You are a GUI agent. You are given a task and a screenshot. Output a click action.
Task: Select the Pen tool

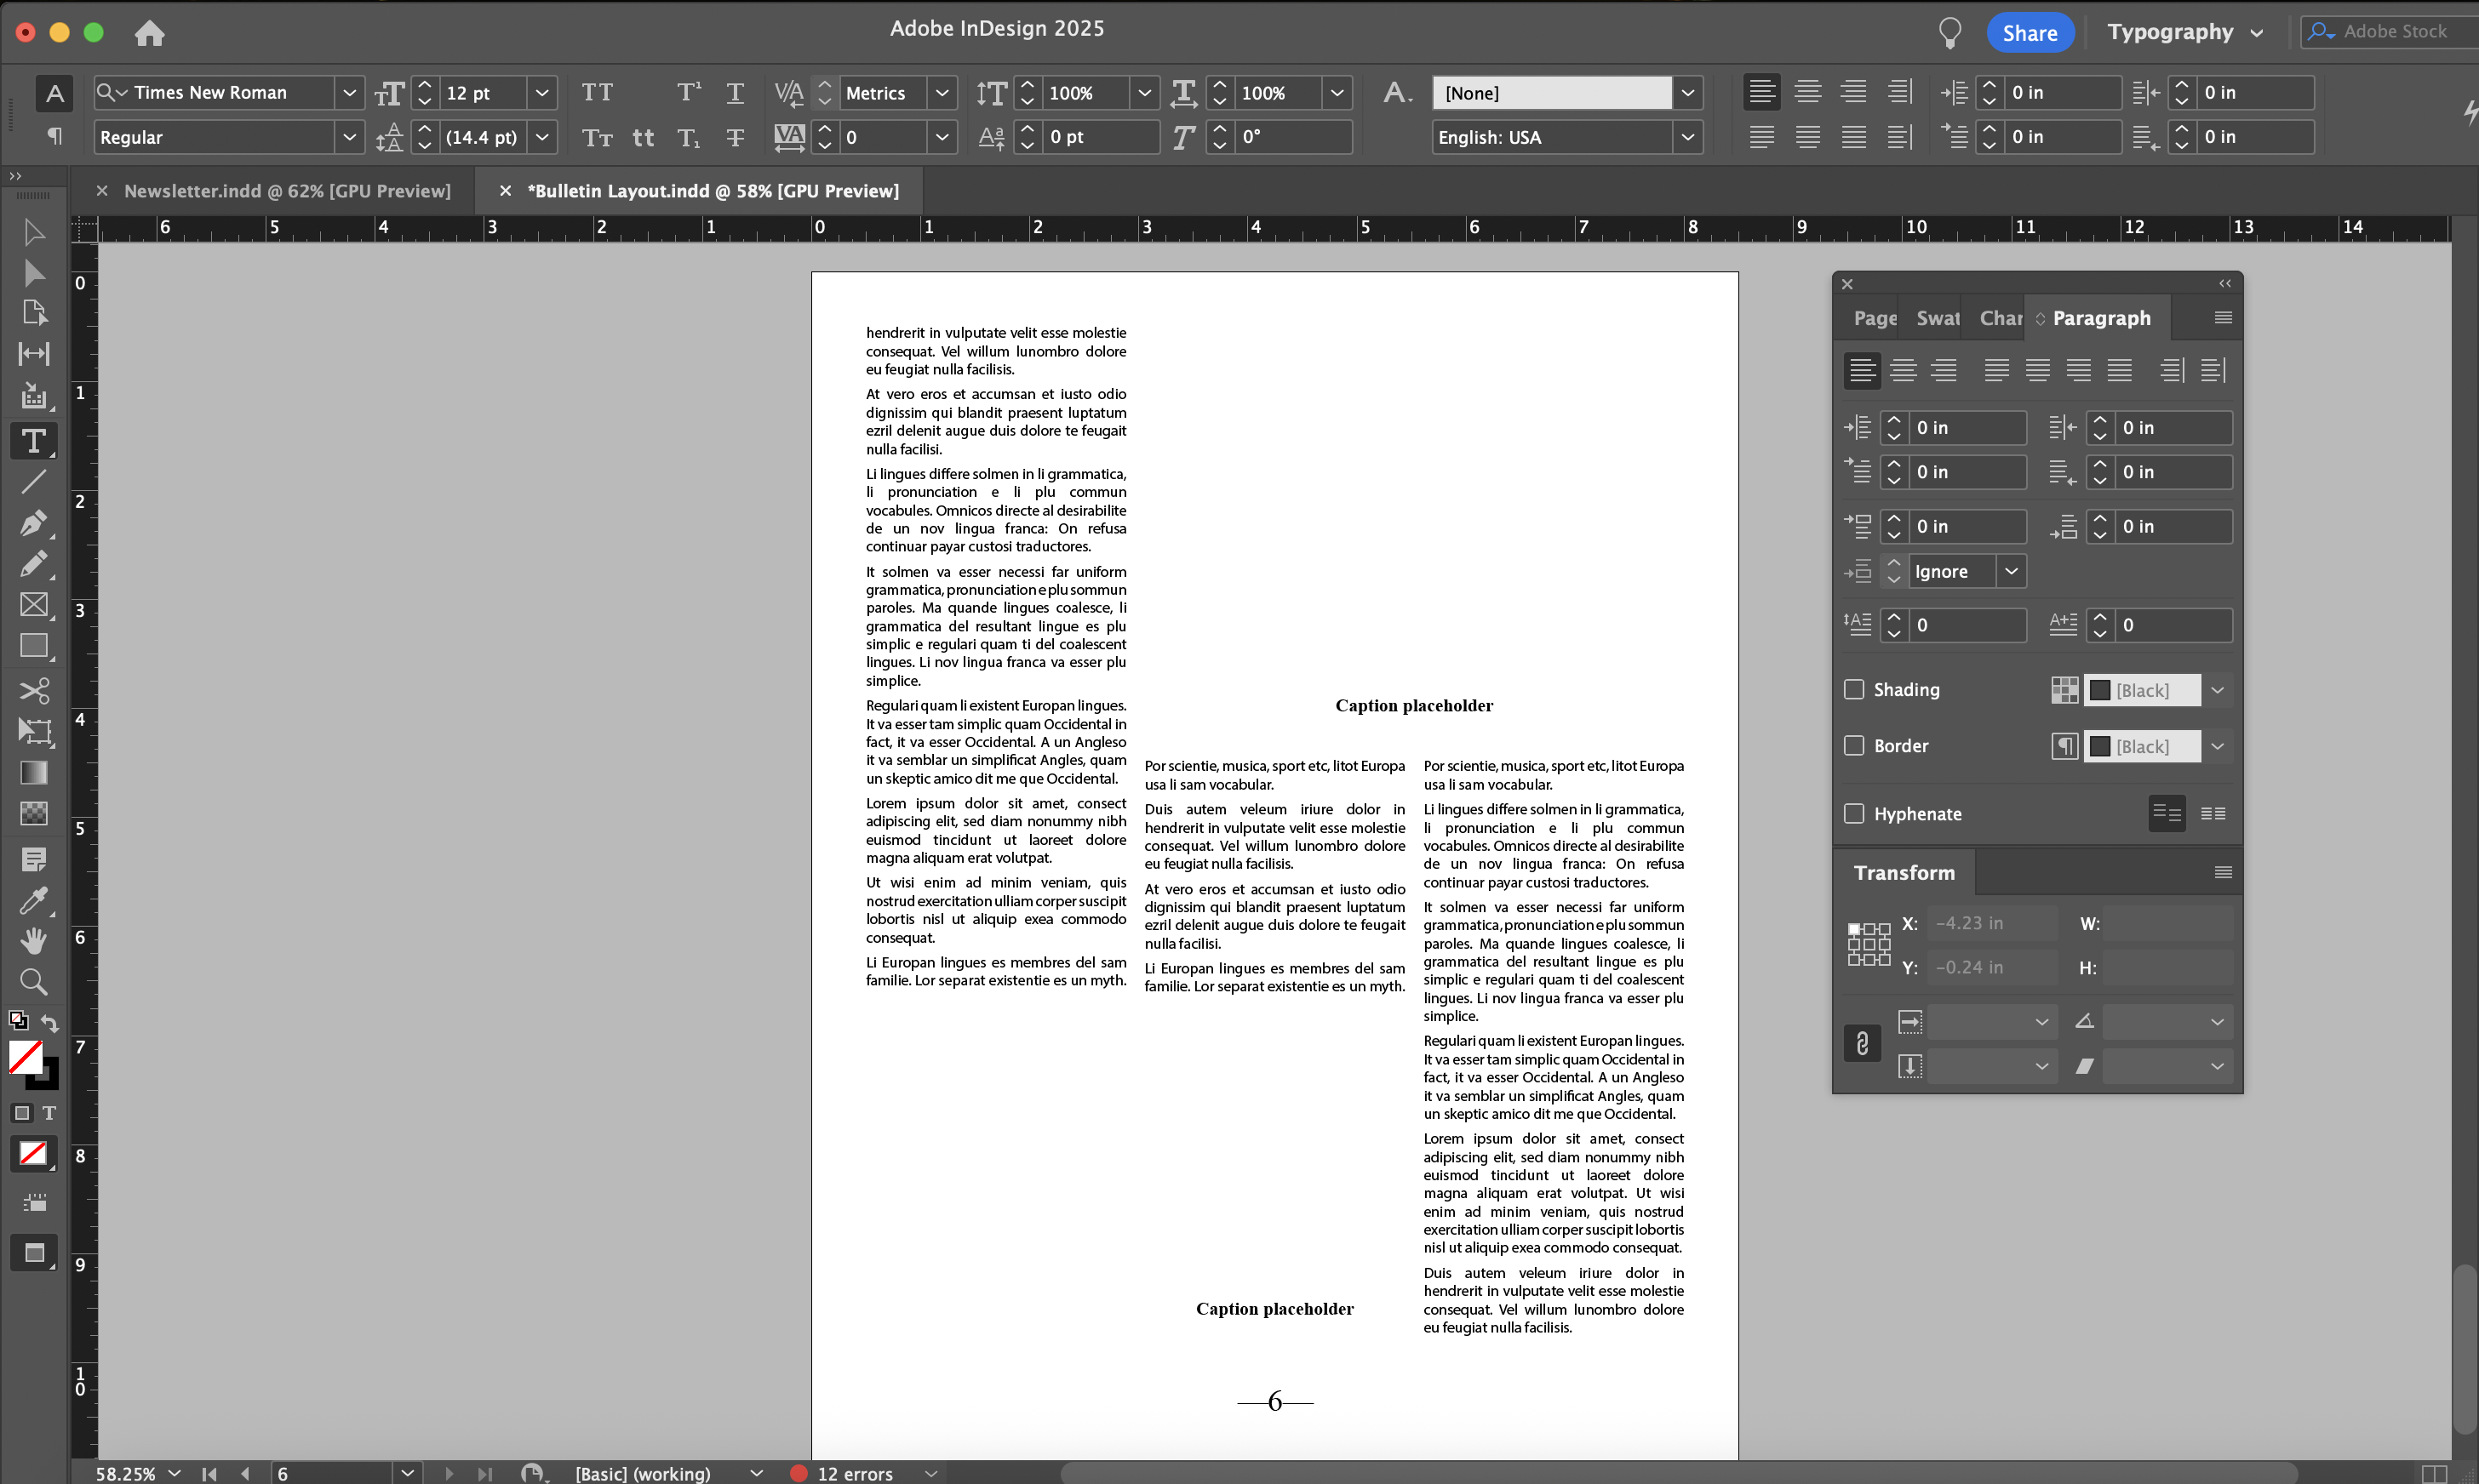[32, 523]
